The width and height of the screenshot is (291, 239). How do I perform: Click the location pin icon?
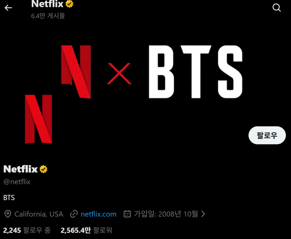(x=8, y=214)
